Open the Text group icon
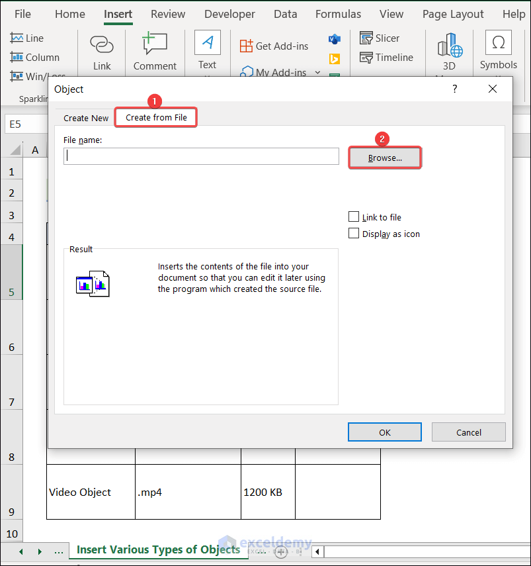Screen dimensions: 531x566 tap(207, 43)
